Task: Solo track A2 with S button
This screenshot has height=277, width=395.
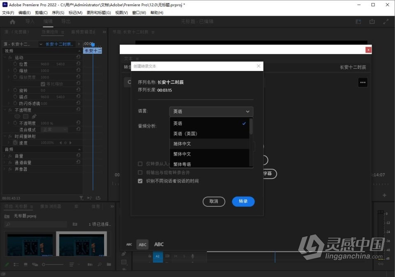Action: [184, 256]
